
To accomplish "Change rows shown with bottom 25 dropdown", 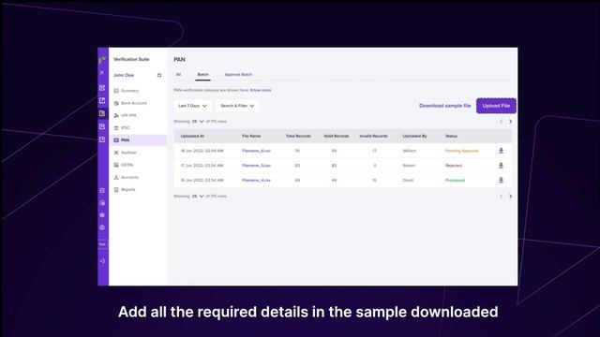I will [198, 197].
